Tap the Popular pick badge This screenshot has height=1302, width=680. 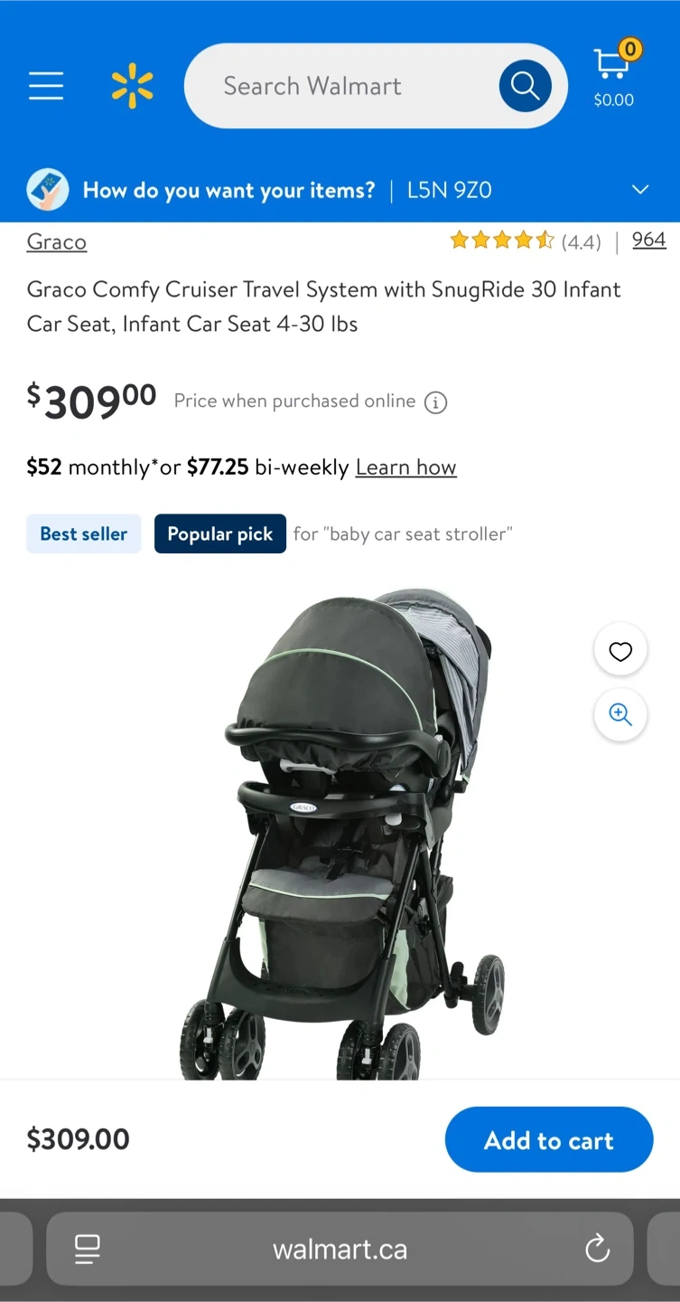tap(220, 533)
